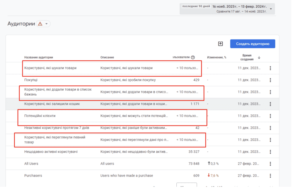300x190 pixels.
Task: Open more options for залишили кошик audience
Action: 270,104
